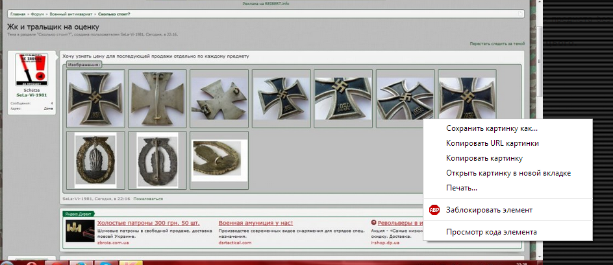
Task: Visit zbroia.com.ua ad link
Action: point(113,243)
